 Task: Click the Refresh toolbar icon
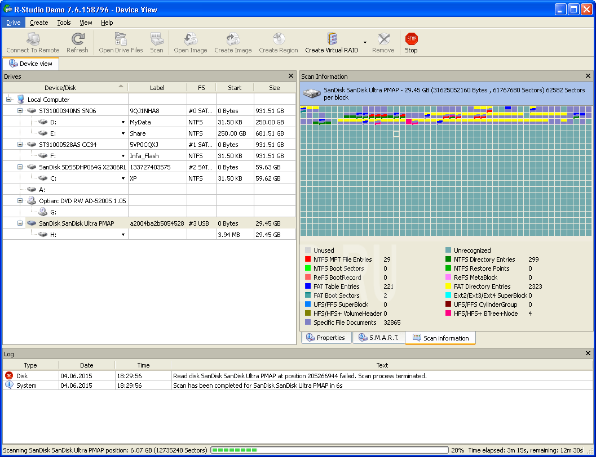78,39
